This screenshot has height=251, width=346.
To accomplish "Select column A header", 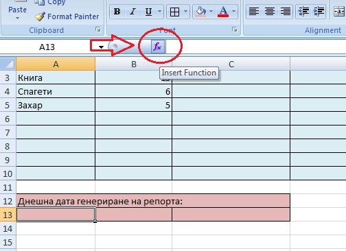I will tap(56, 64).
